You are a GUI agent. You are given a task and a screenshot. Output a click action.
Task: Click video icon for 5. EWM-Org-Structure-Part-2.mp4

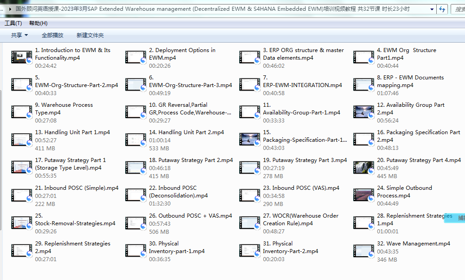coord(22,84)
